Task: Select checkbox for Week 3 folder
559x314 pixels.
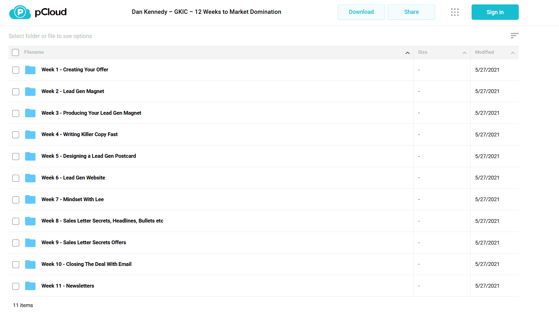Action: [x=16, y=113]
